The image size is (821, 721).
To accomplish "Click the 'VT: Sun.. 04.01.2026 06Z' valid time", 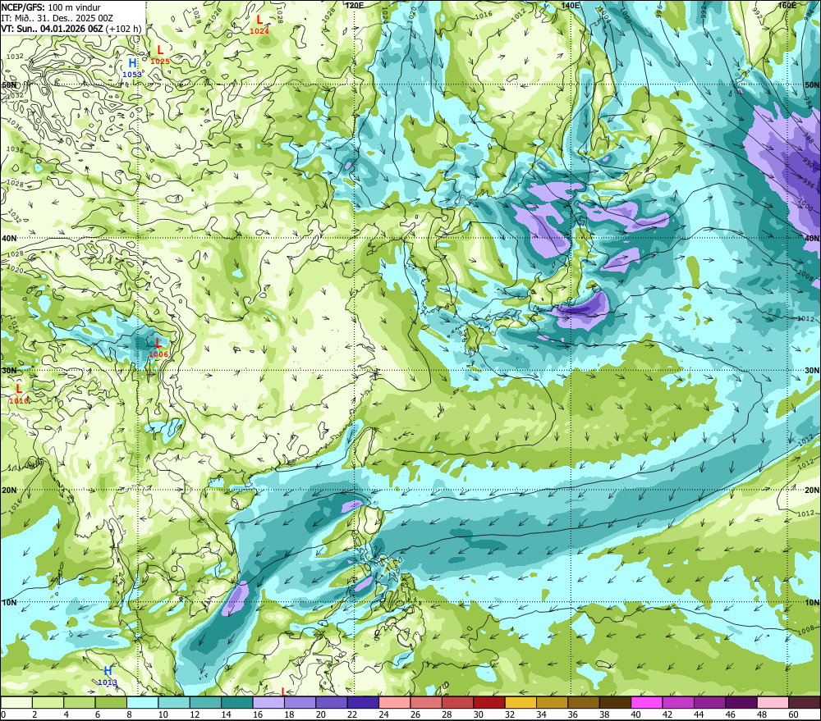I will point(52,29).
